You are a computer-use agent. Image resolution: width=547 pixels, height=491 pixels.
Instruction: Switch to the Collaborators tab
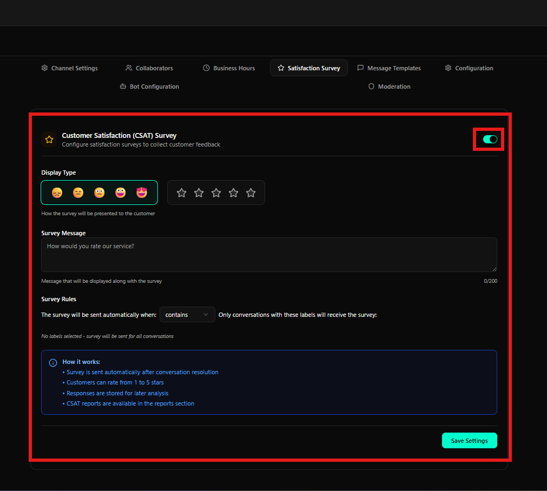click(149, 68)
